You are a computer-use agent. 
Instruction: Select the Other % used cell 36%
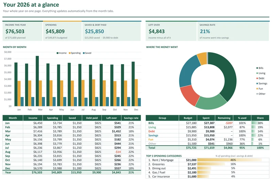tap(242, 144)
